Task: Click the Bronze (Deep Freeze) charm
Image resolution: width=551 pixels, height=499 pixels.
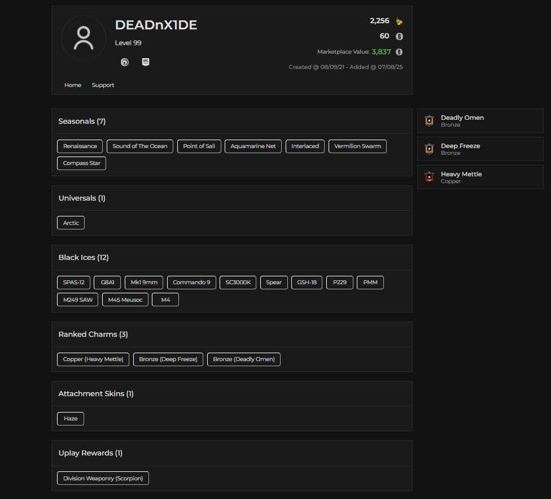Action: point(168,359)
